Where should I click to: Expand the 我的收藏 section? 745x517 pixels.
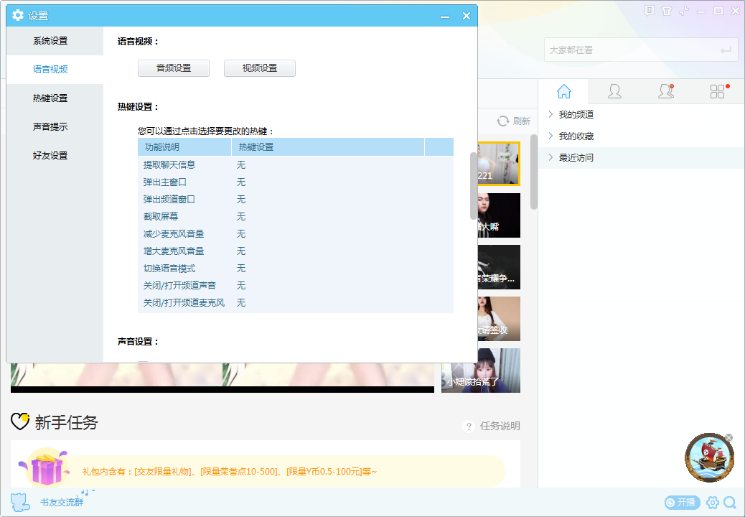[x=576, y=135]
